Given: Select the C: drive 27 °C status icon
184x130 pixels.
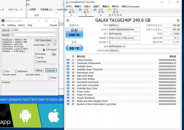Looking at the screenshot, I should click(x=95, y=9).
